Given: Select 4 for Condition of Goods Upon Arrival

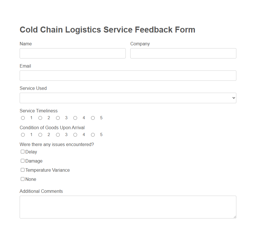Looking at the screenshot, I should pos(75,135).
